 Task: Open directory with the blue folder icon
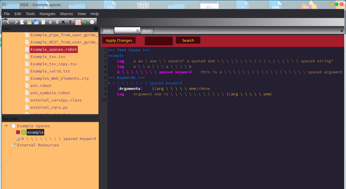coord(36,22)
